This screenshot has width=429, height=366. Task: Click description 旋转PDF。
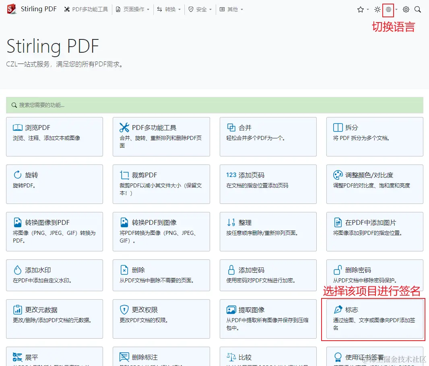(24, 185)
